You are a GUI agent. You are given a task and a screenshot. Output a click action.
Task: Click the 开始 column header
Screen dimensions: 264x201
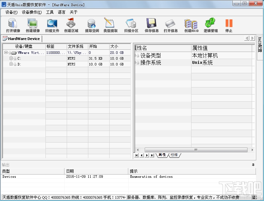pos(99,46)
